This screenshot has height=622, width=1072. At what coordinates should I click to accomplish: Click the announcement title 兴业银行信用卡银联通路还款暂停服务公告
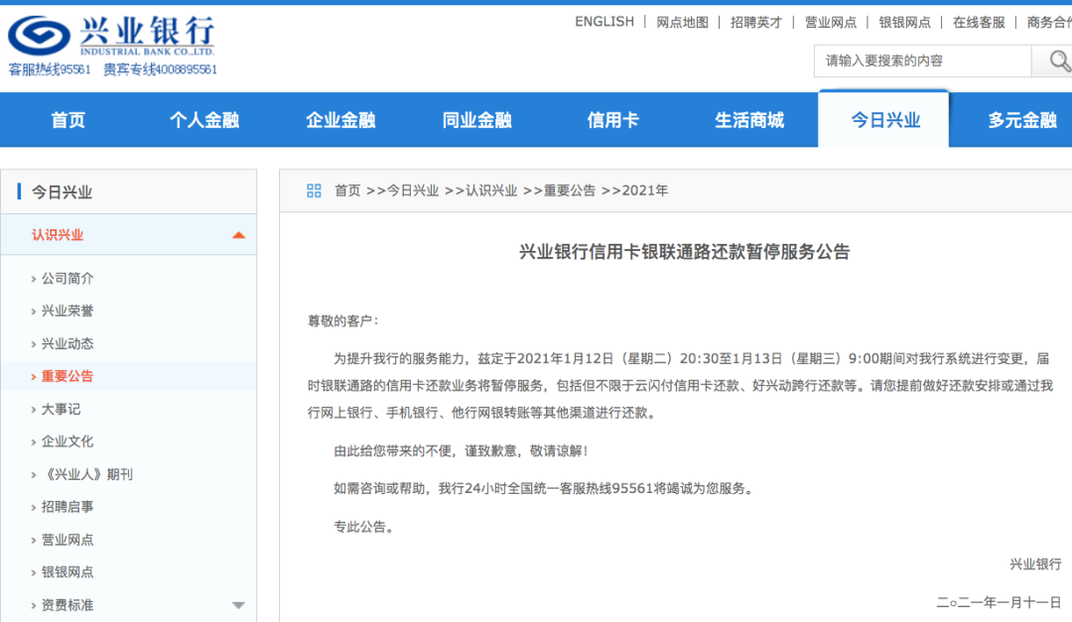coord(684,252)
